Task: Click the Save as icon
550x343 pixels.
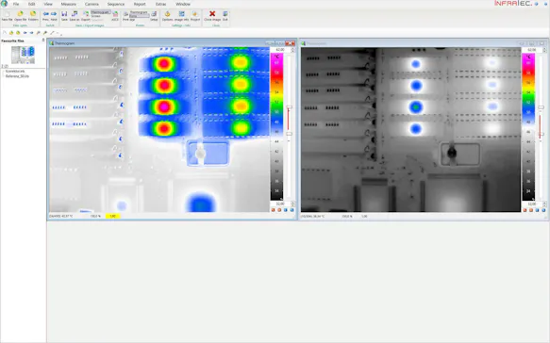Action: click(x=75, y=16)
